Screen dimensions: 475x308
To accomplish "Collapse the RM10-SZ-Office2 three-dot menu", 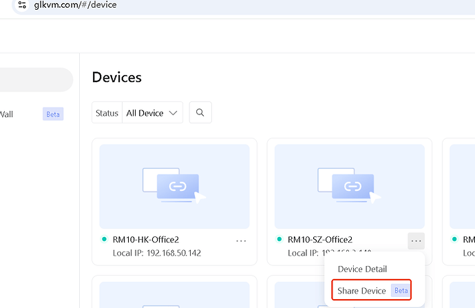I will (416, 240).
